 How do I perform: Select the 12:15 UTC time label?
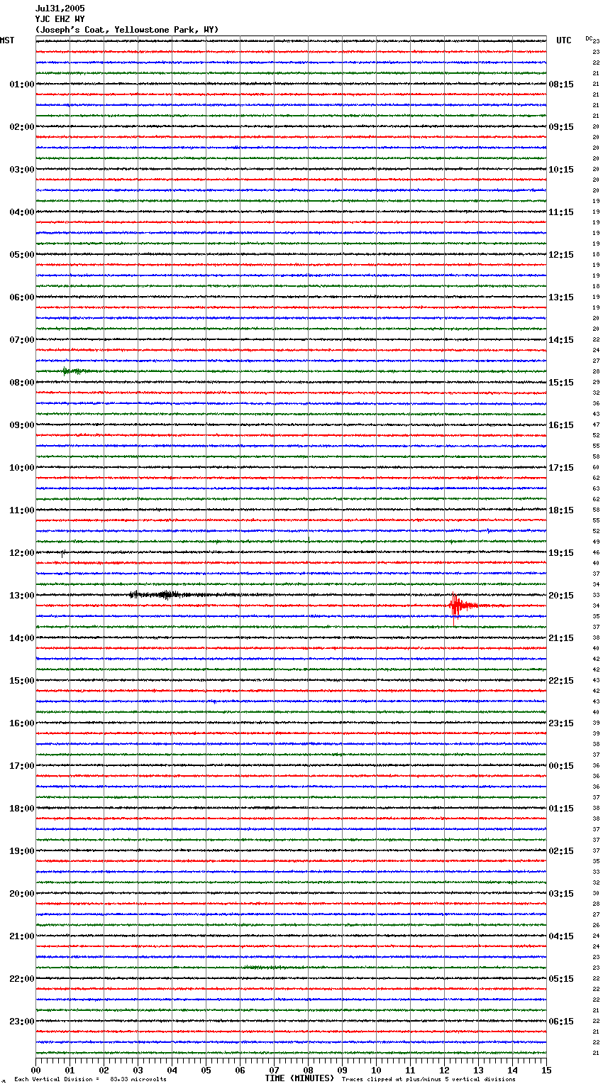point(561,255)
